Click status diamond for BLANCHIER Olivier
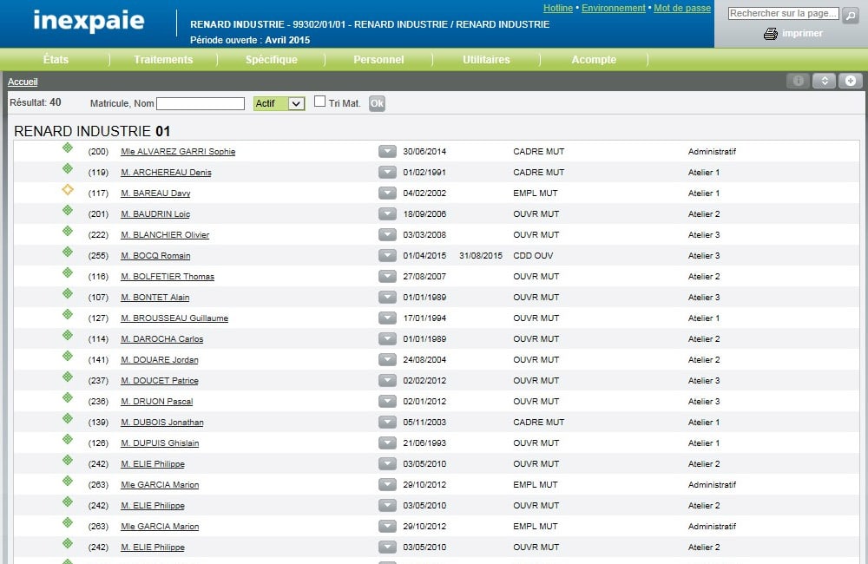The height and width of the screenshot is (564, 868). 68,232
